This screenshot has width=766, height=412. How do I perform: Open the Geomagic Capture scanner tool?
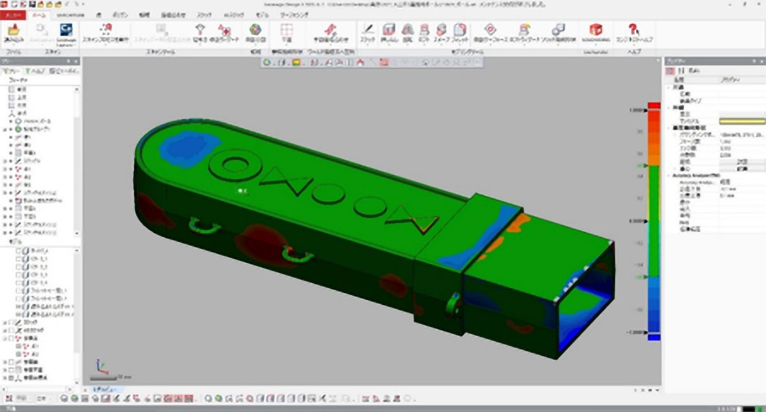pos(65,30)
